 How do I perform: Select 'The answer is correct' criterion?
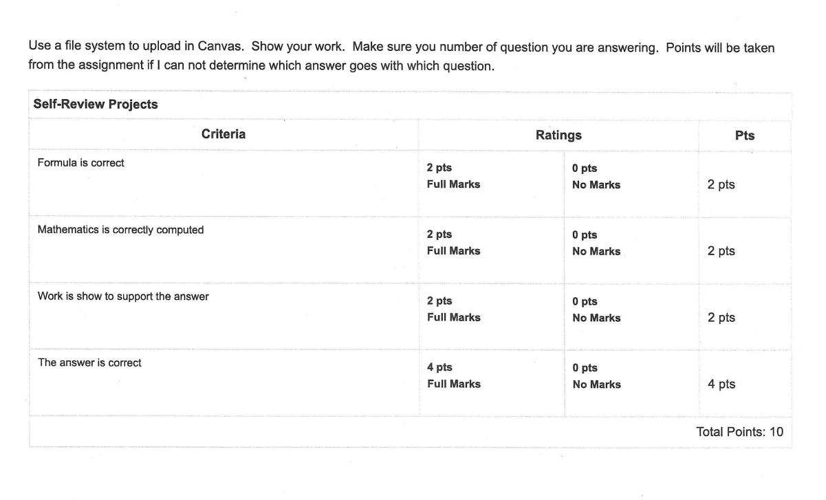(x=89, y=362)
